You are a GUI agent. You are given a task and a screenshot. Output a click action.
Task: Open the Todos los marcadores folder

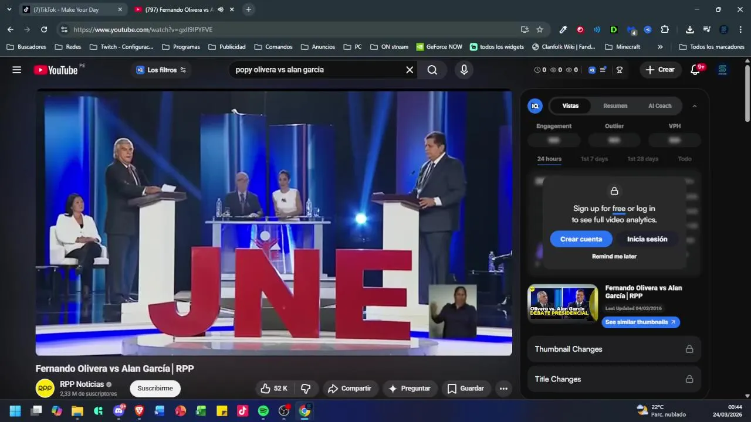coord(712,47)
